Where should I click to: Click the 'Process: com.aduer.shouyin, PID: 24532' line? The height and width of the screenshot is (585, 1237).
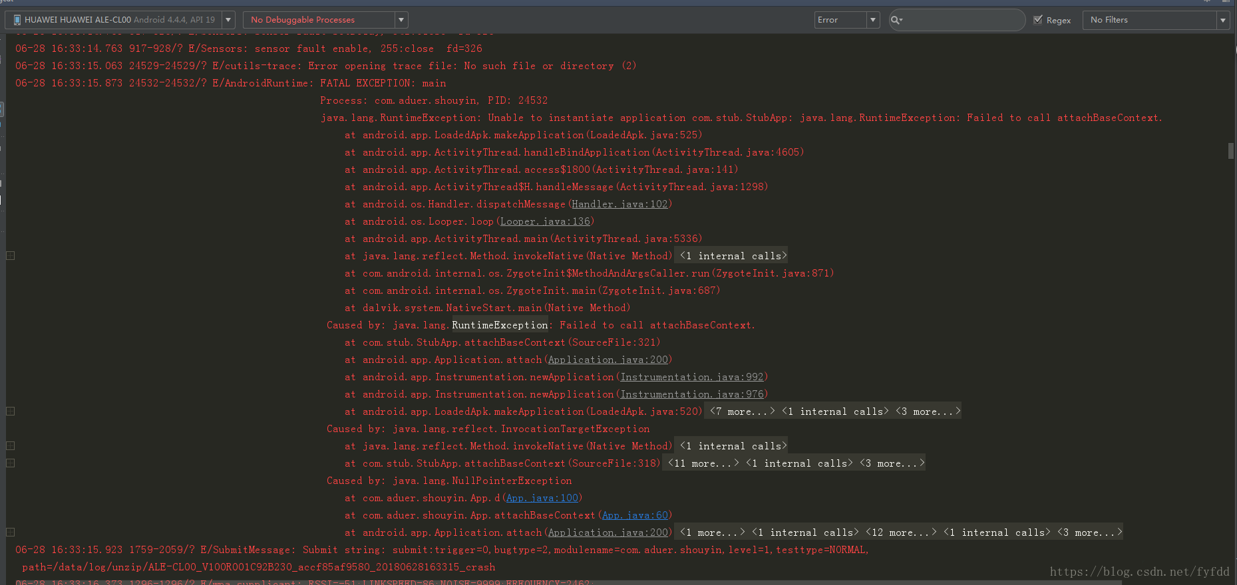click(434, 100)
